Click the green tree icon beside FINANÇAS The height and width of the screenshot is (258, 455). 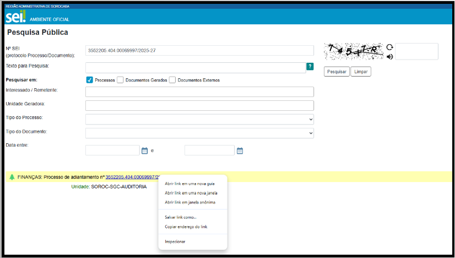[12, 177]
